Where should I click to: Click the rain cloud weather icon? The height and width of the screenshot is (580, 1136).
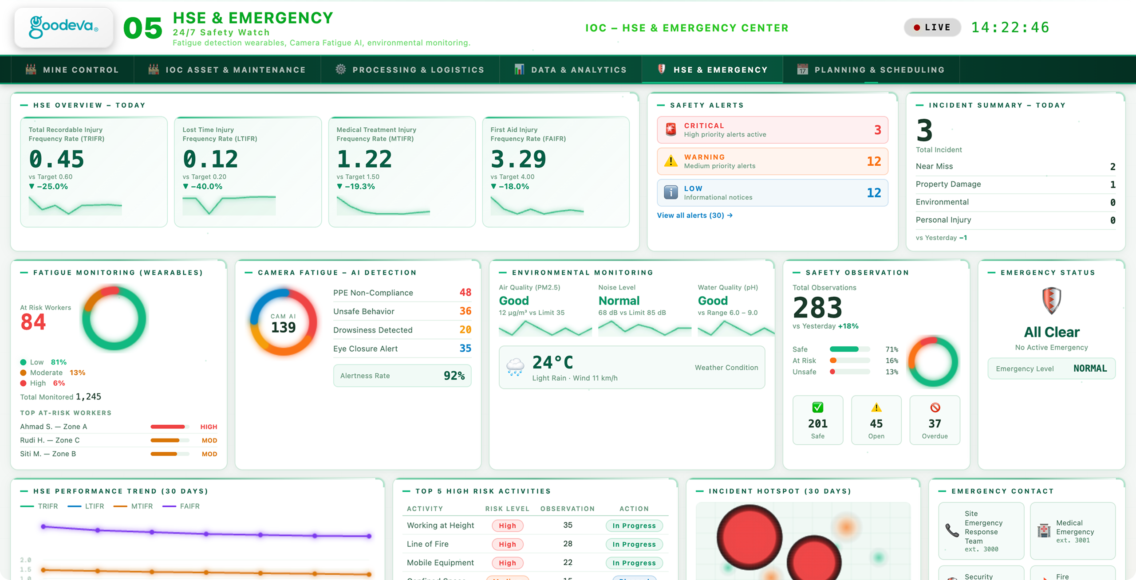click(x=515, y=367)
